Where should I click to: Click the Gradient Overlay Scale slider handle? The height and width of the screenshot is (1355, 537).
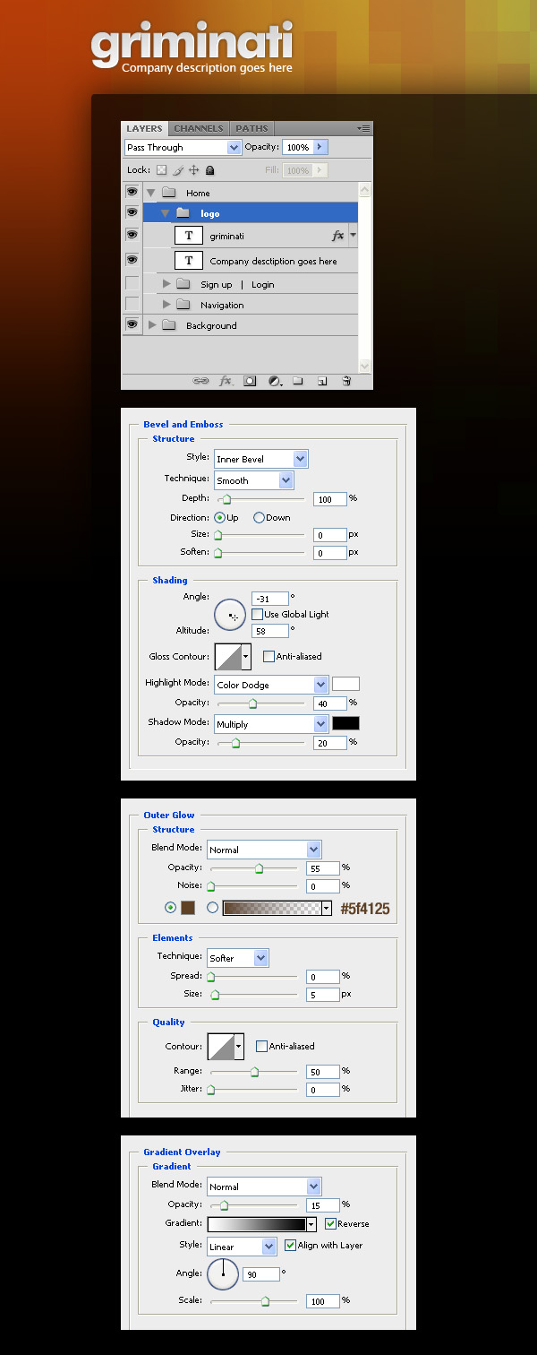tap(265, 1300)
